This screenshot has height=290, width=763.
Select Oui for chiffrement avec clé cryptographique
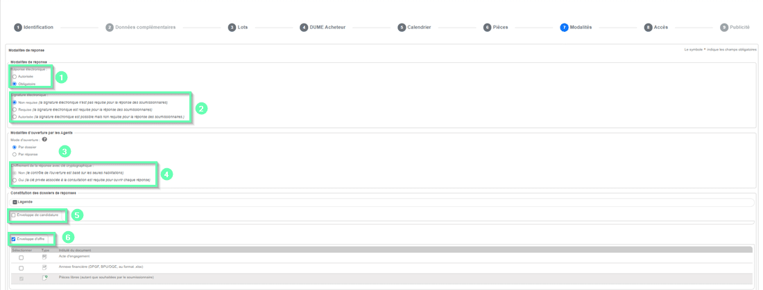point(15,180)
